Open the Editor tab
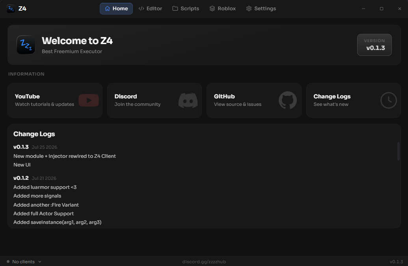Screen dimensions: 408x266 coord(150,9)
